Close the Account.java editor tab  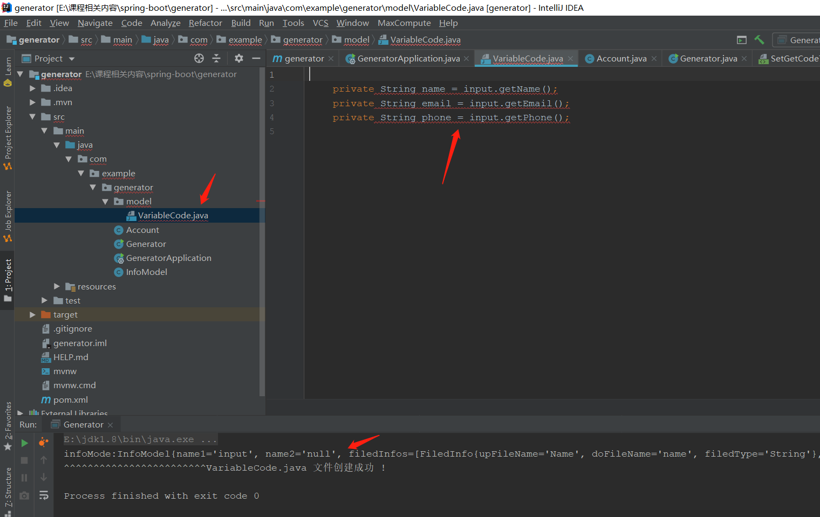[654, 59]
